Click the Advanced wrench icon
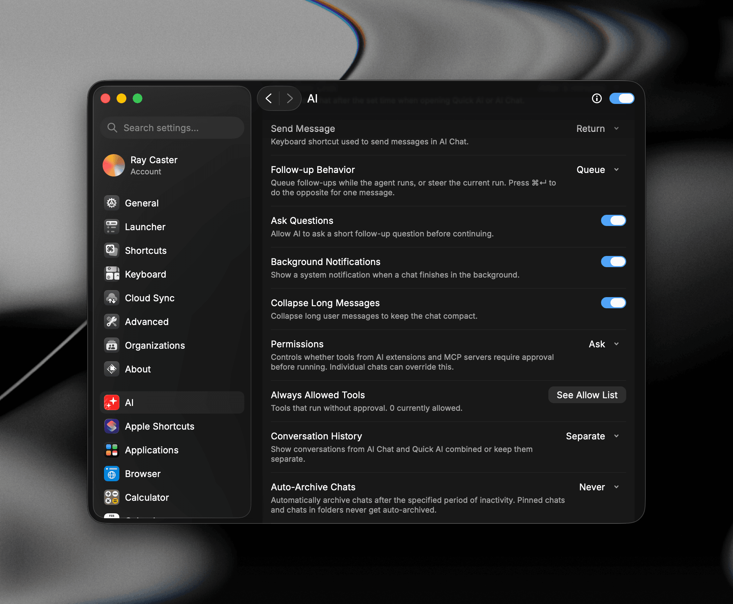 click(x=112, y=322)
